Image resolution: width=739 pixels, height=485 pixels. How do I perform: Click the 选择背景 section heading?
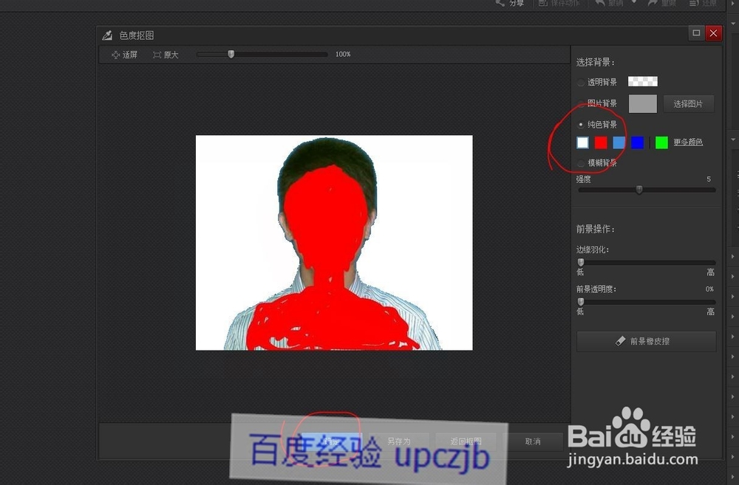point(595,63)
